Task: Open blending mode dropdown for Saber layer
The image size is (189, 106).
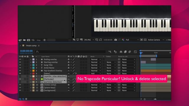Action: tap(96, 73)
